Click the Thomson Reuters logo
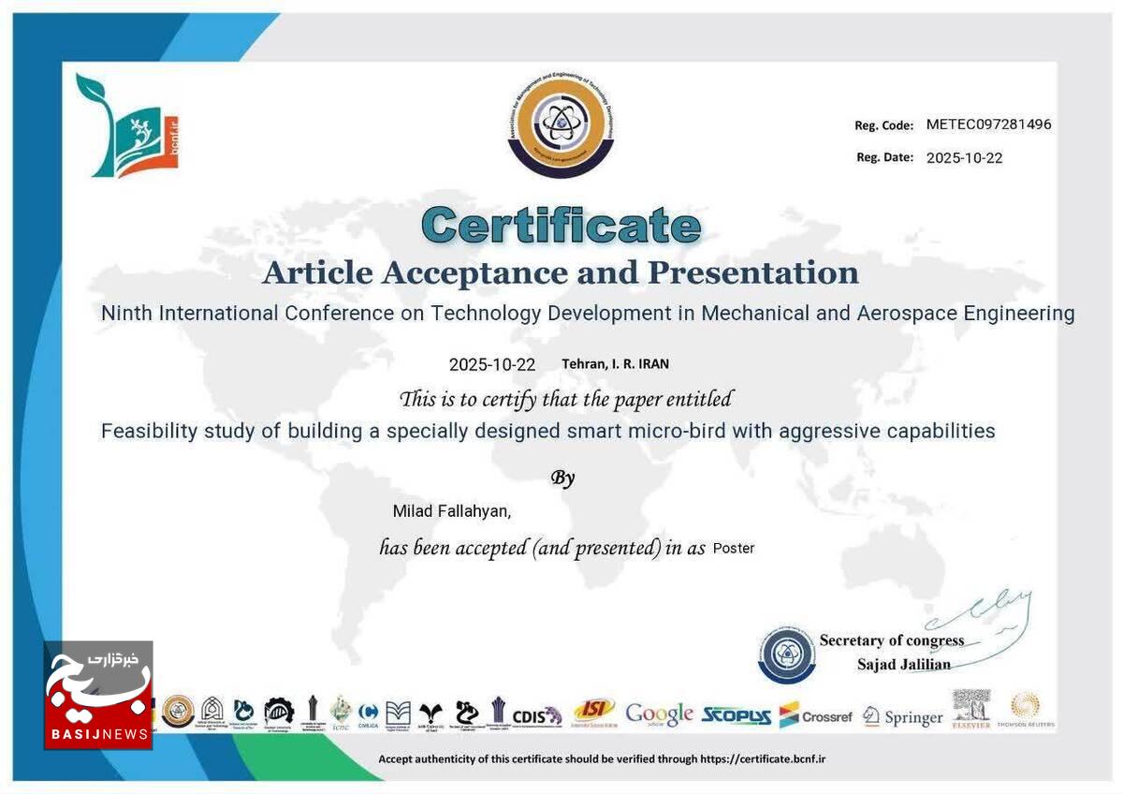This screenshot has height=794, width=1123. (x=1026, y=711)
